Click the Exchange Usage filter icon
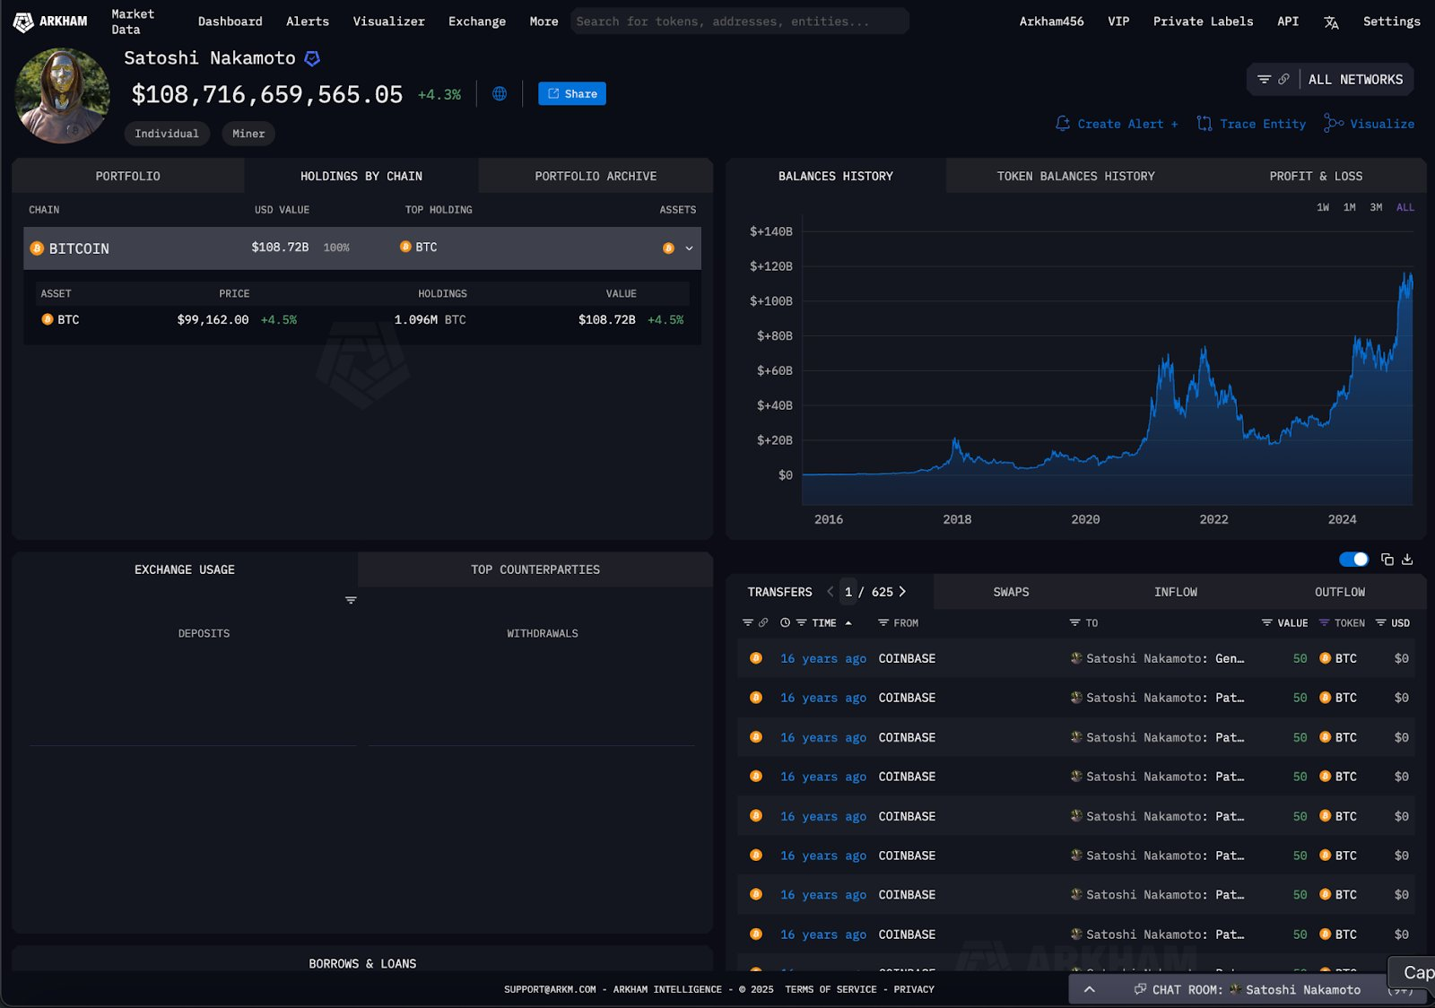The image size is (1435, 1008). click(351, 600)
